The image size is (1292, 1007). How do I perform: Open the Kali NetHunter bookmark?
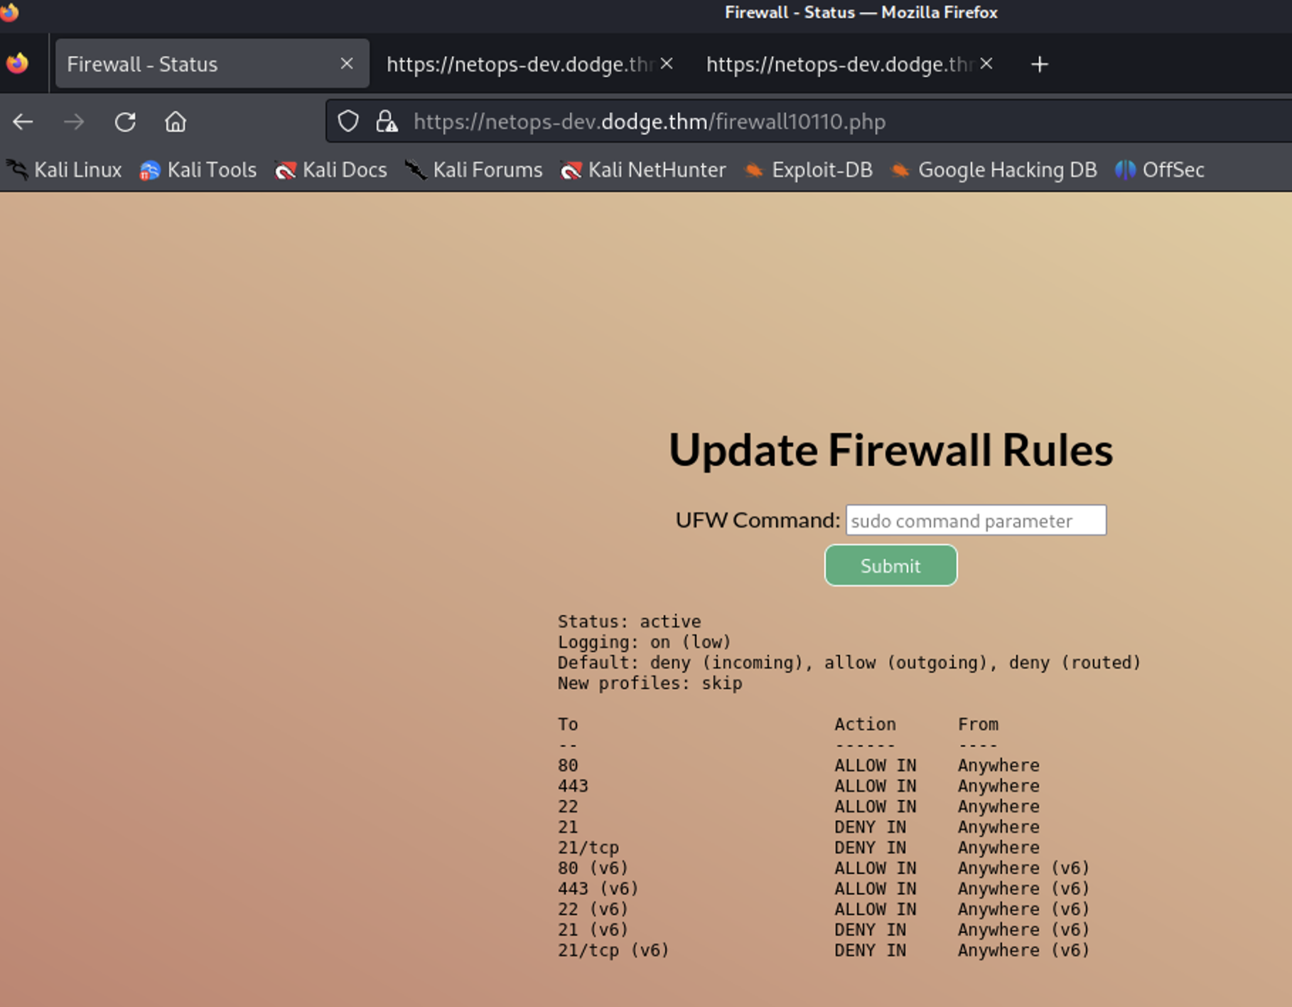(644, 170)
